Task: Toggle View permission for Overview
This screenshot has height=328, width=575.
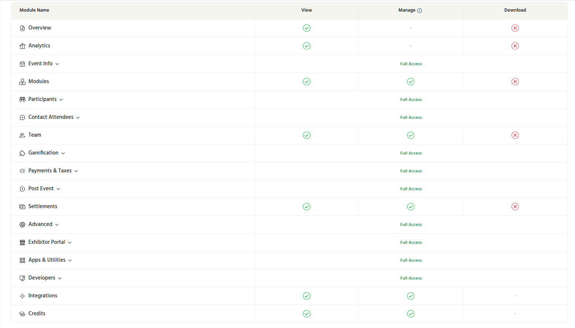Action: (306, 28)
